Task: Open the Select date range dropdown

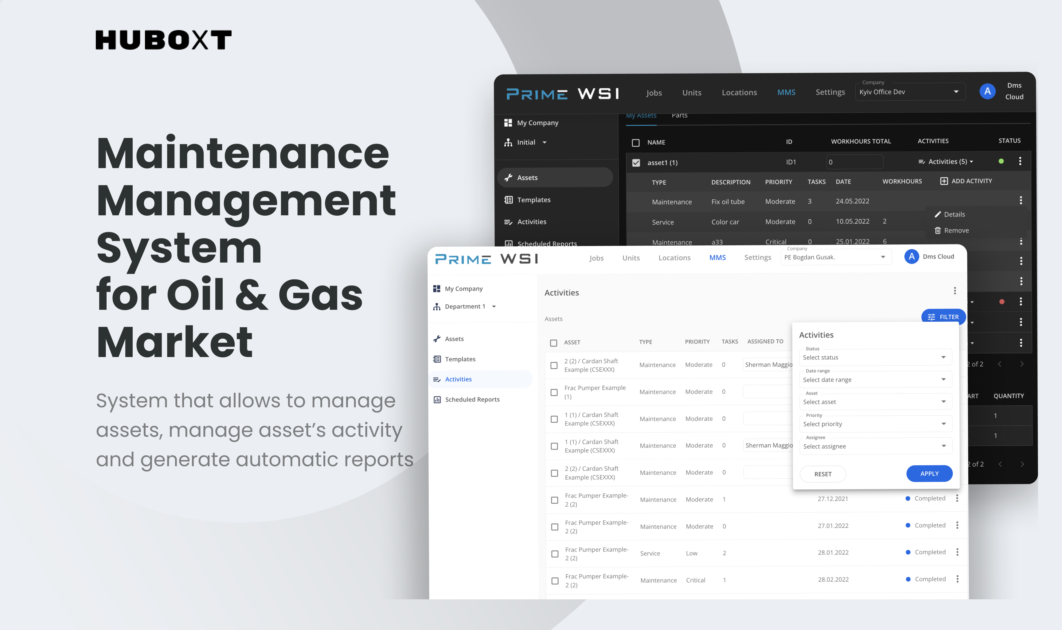Action: click(875, 379)
